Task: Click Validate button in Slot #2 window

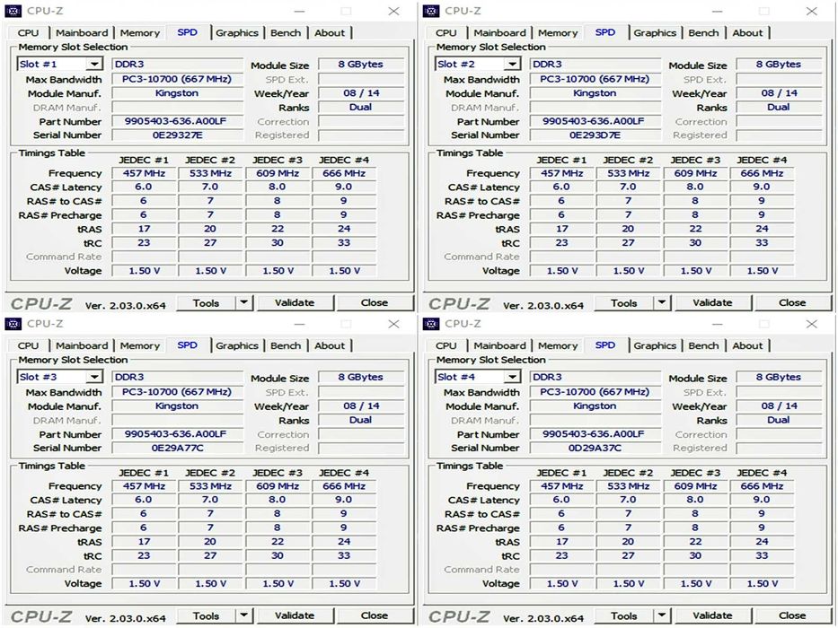Action: click(x=712, y=303)
